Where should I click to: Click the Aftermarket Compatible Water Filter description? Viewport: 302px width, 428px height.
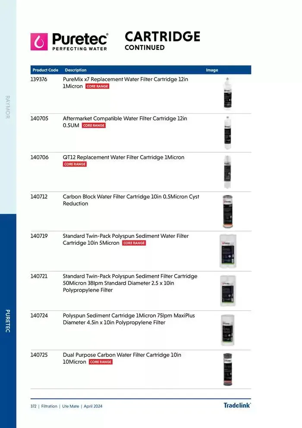[x=125, y=122]
